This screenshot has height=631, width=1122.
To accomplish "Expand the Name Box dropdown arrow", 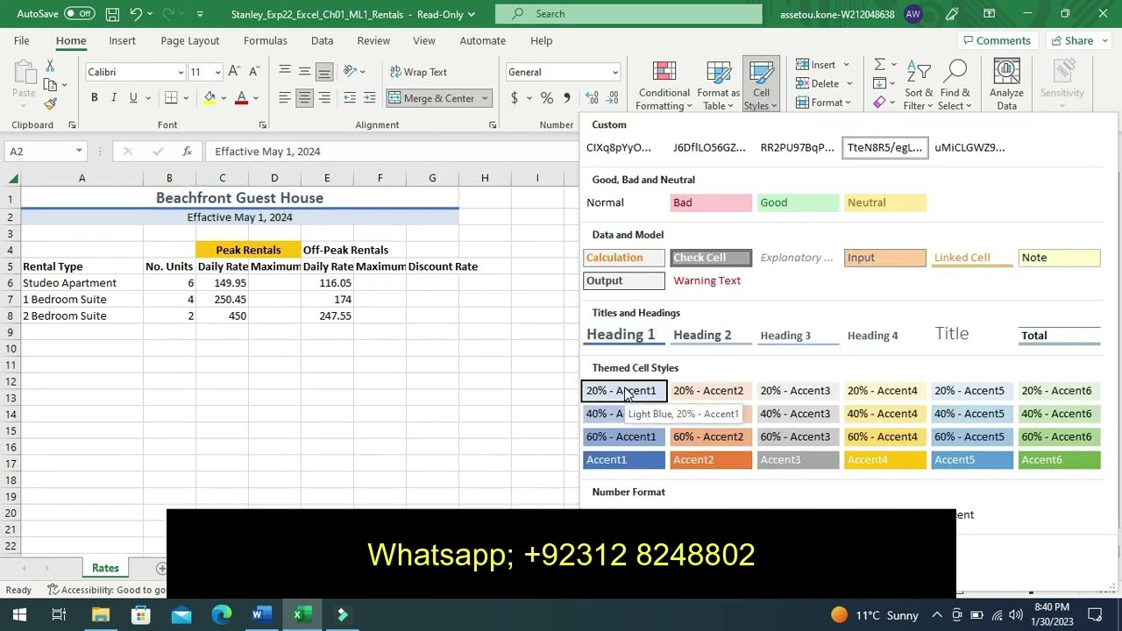I will tap(79, 152).
